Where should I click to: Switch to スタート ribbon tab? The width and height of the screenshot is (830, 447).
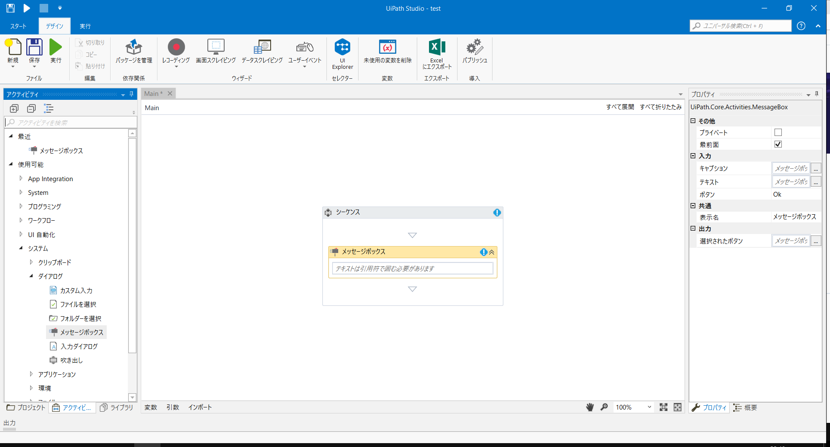(19, 26)
